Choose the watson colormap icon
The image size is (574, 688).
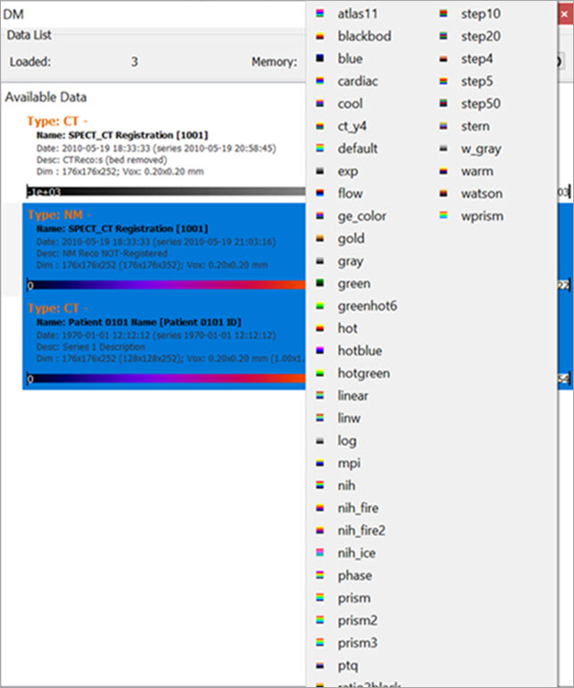pyautogui.click(x=444, y=194)
